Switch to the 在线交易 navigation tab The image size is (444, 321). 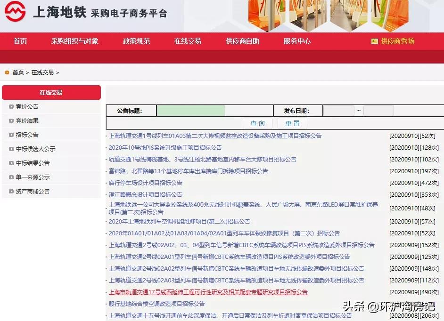[187, 41]
